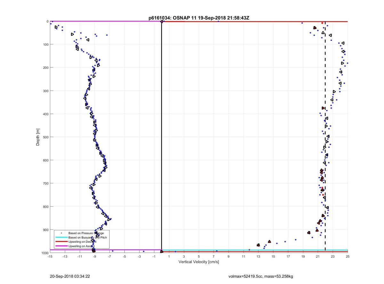Select the Vertical Velocity [cm/s] x-axis label
384x284 pixels.
point(198,262)
